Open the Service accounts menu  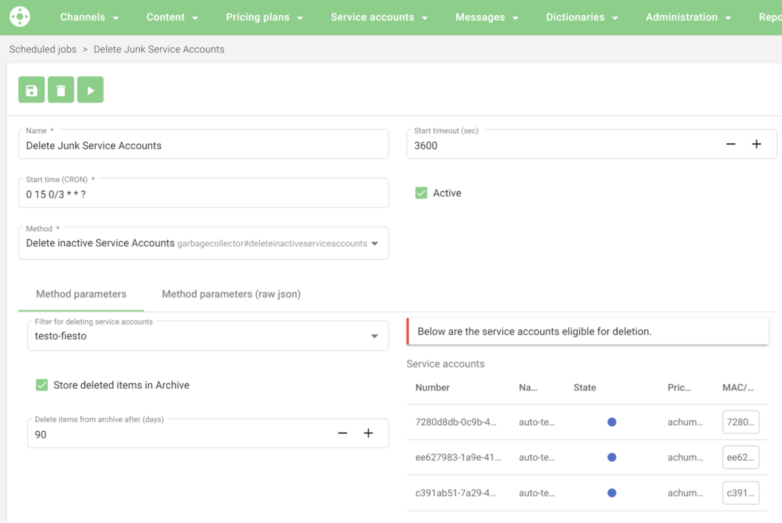[x=379, y=18]
